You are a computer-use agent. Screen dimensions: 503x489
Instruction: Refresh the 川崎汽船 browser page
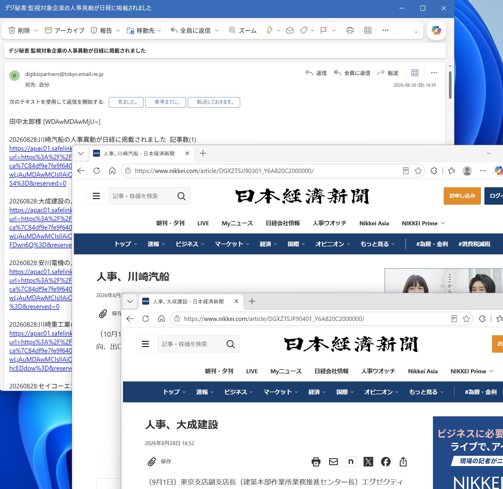[x=97, y=171]
